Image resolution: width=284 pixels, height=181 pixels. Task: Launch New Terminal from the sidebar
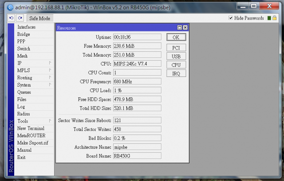pos(34,128)
